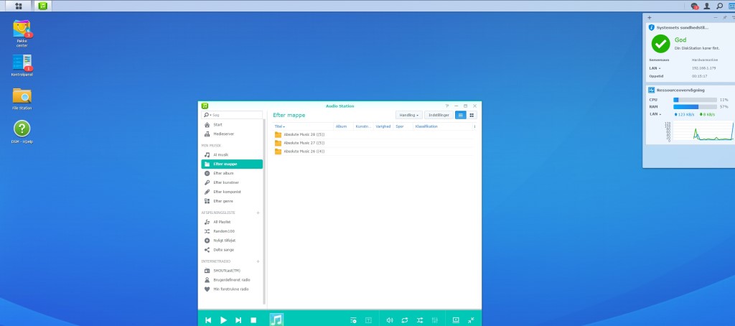This screenshot has width=735, height=326.
Task: Open notifications chat bubble icon
Action: tap(695, 6)
